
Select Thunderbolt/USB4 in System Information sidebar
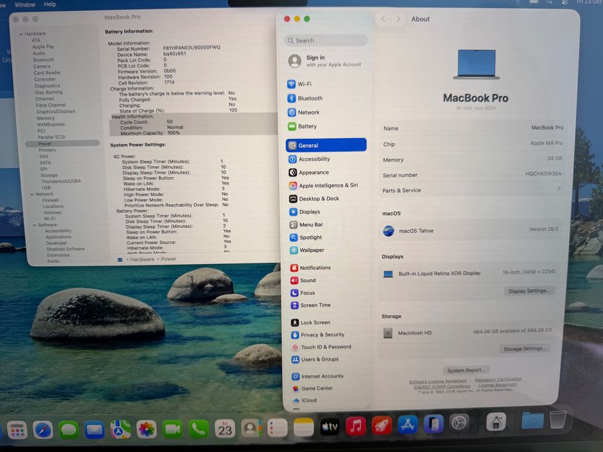click(61, 181)
